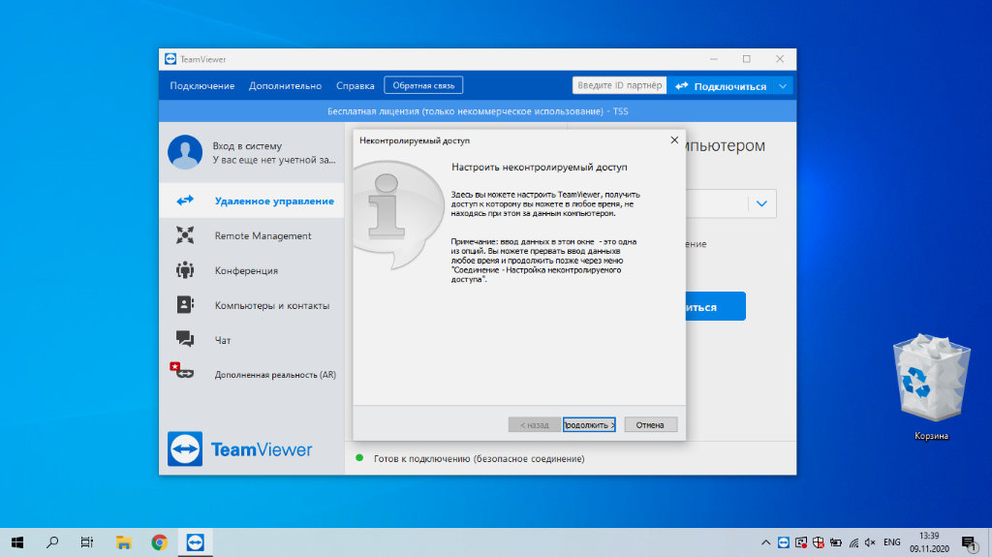The image size is (992, 557).
Task: Click the Введите ID партнёра input field
Action: (x=619, y=85)
